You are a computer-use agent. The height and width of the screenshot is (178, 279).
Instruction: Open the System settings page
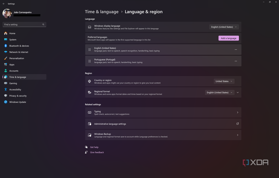click(x=24, y=39)
